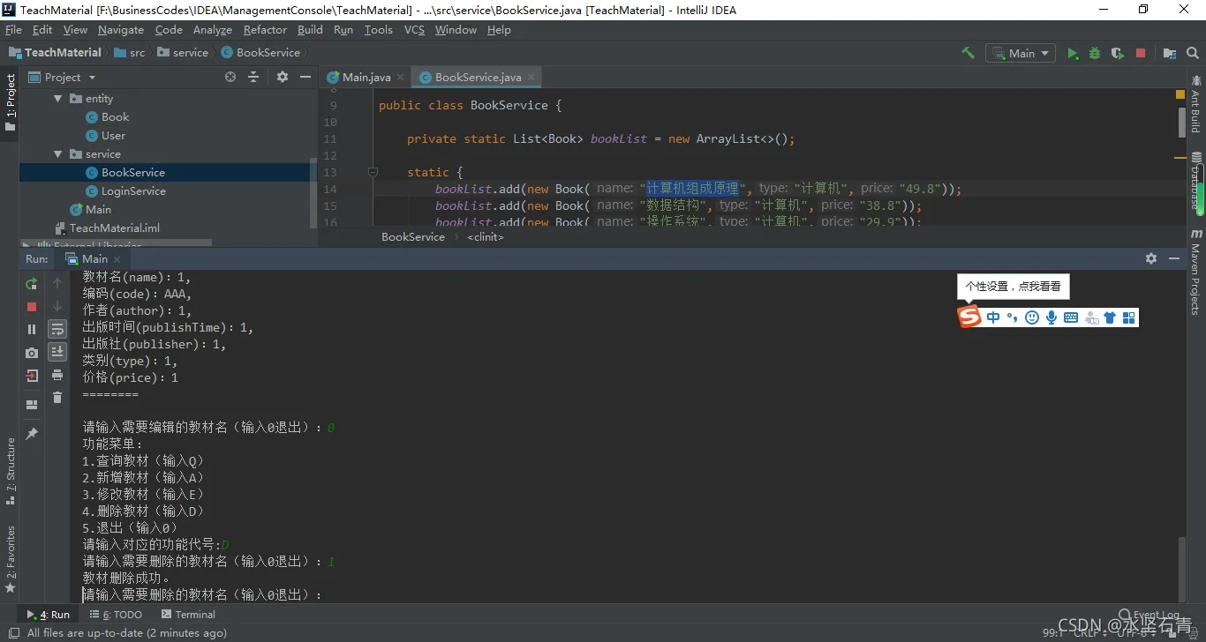Open the Main run configuration dropdown
This screenshot has width=1206, height=642.
[x=1021, y=53]
